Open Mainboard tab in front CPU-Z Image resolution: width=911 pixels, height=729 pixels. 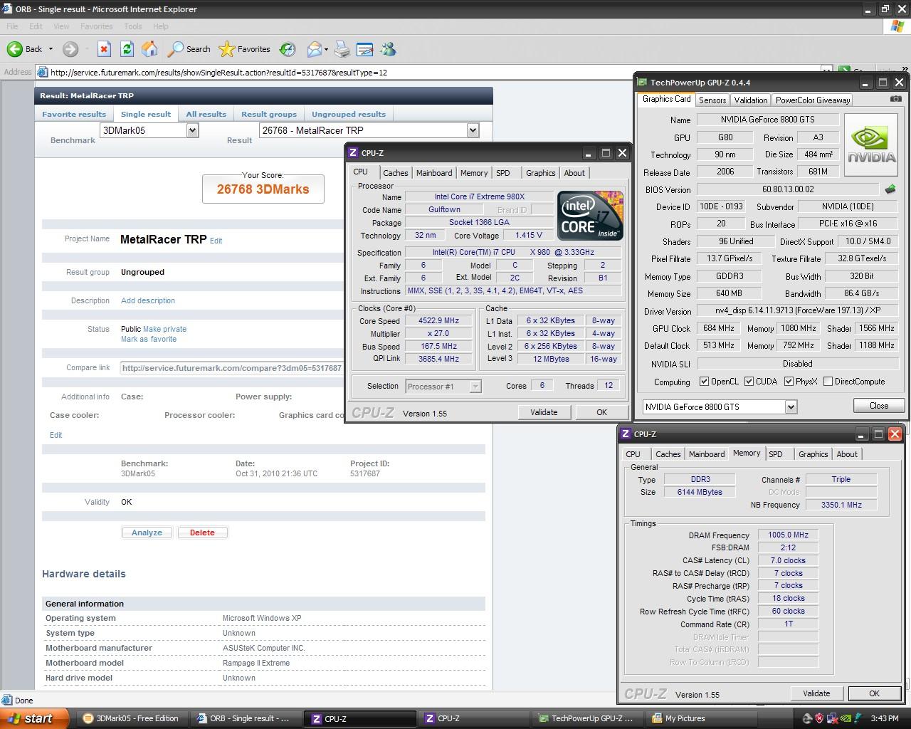(434, 173)
